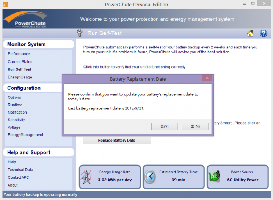
Task: Open the Energy Usage page
Action: 20,77
